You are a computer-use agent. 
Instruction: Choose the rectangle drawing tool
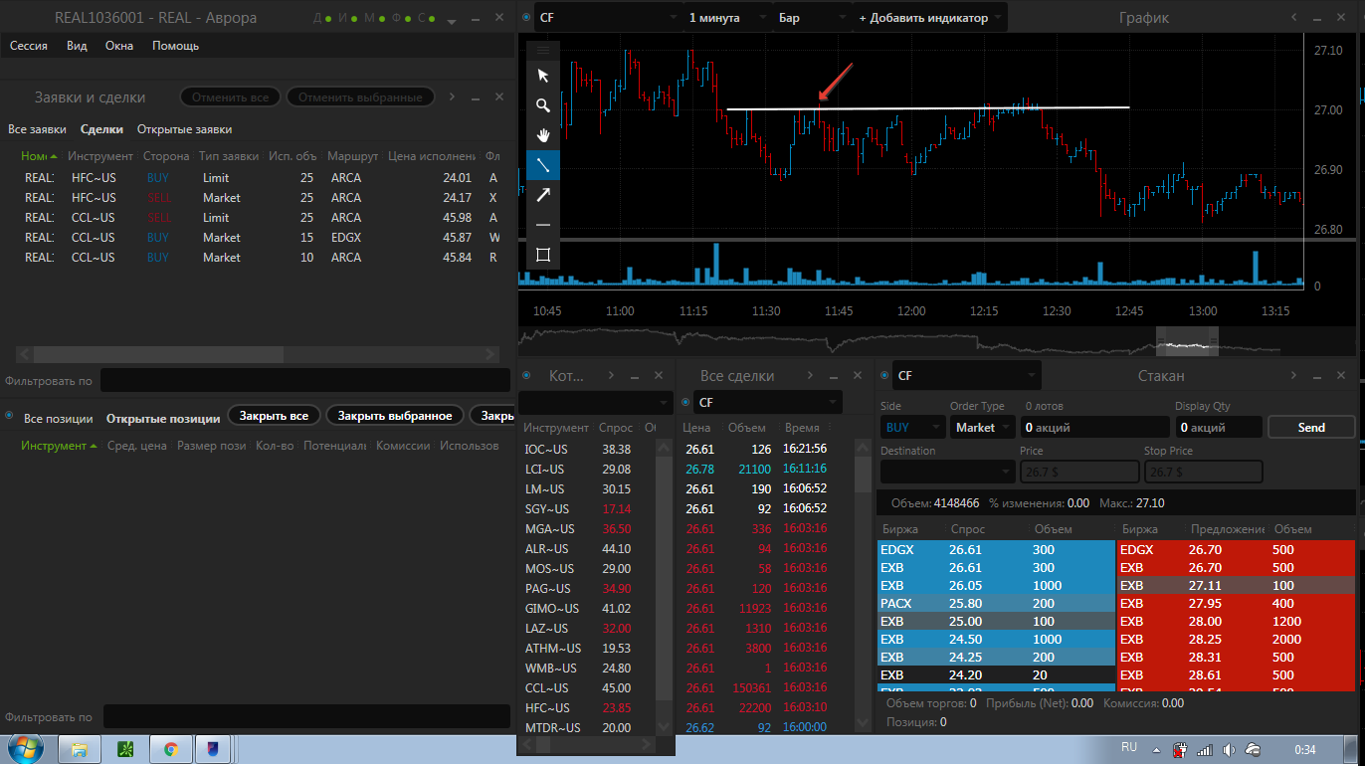coord(543,255)
